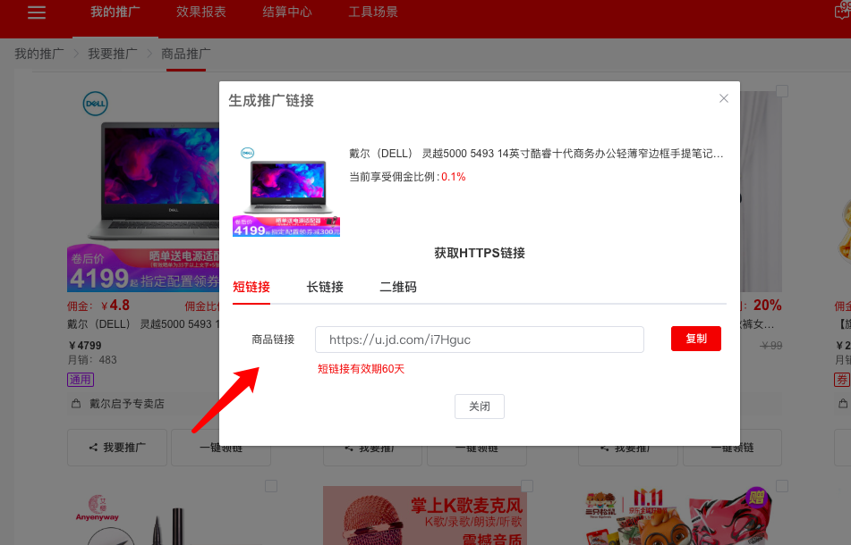Click the Dell product title in the dialog

click(x=536, y=154)
